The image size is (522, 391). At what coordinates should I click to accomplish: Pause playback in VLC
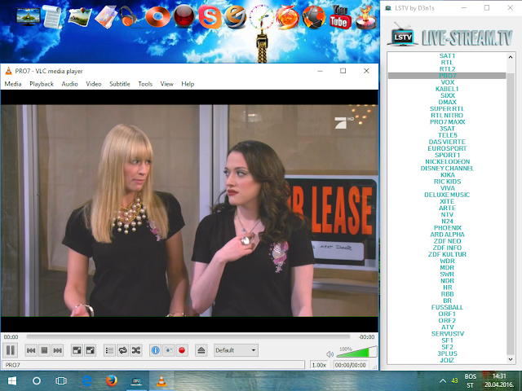(11, 350)
